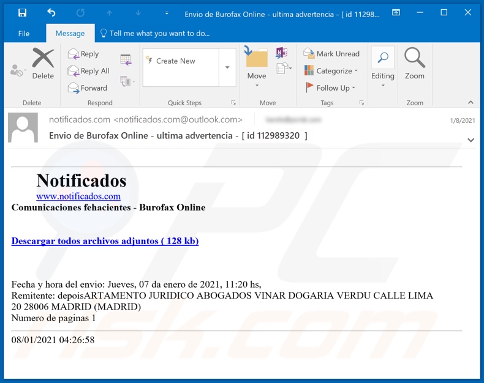Reply to the sender

[x=83, y=54]
